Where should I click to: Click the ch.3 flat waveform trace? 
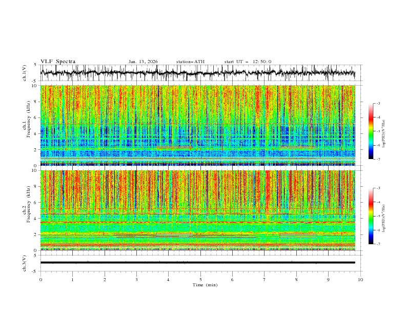point(197,263)
